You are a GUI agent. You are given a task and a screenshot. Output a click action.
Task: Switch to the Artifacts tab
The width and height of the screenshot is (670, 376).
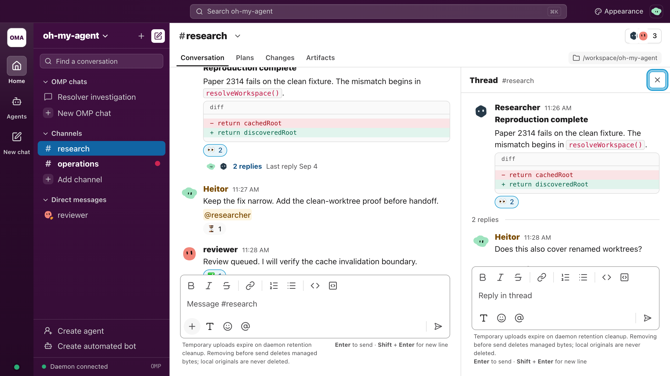tap(321, 58)
